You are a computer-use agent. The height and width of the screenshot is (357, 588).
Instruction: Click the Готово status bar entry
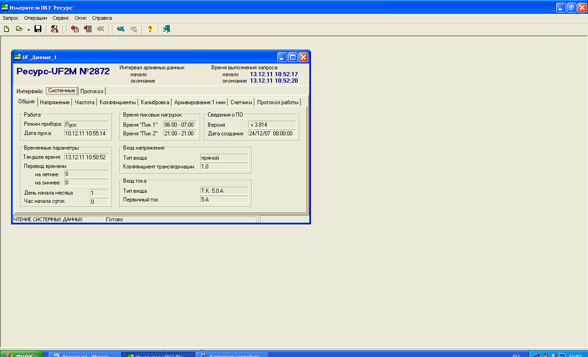[114, 219]
